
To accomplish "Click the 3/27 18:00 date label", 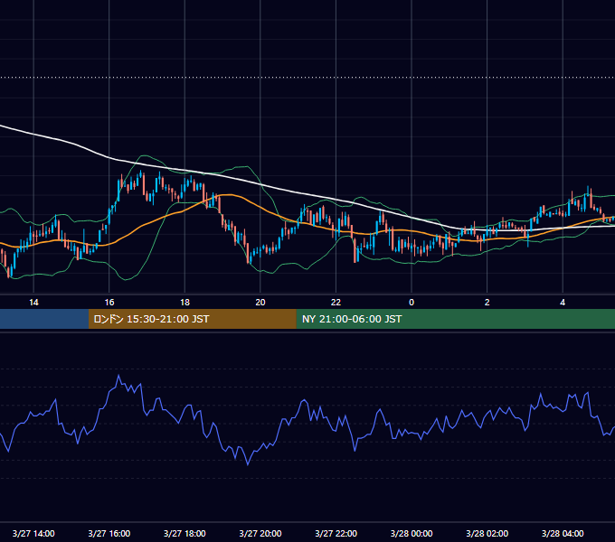I will coord(184,533).
